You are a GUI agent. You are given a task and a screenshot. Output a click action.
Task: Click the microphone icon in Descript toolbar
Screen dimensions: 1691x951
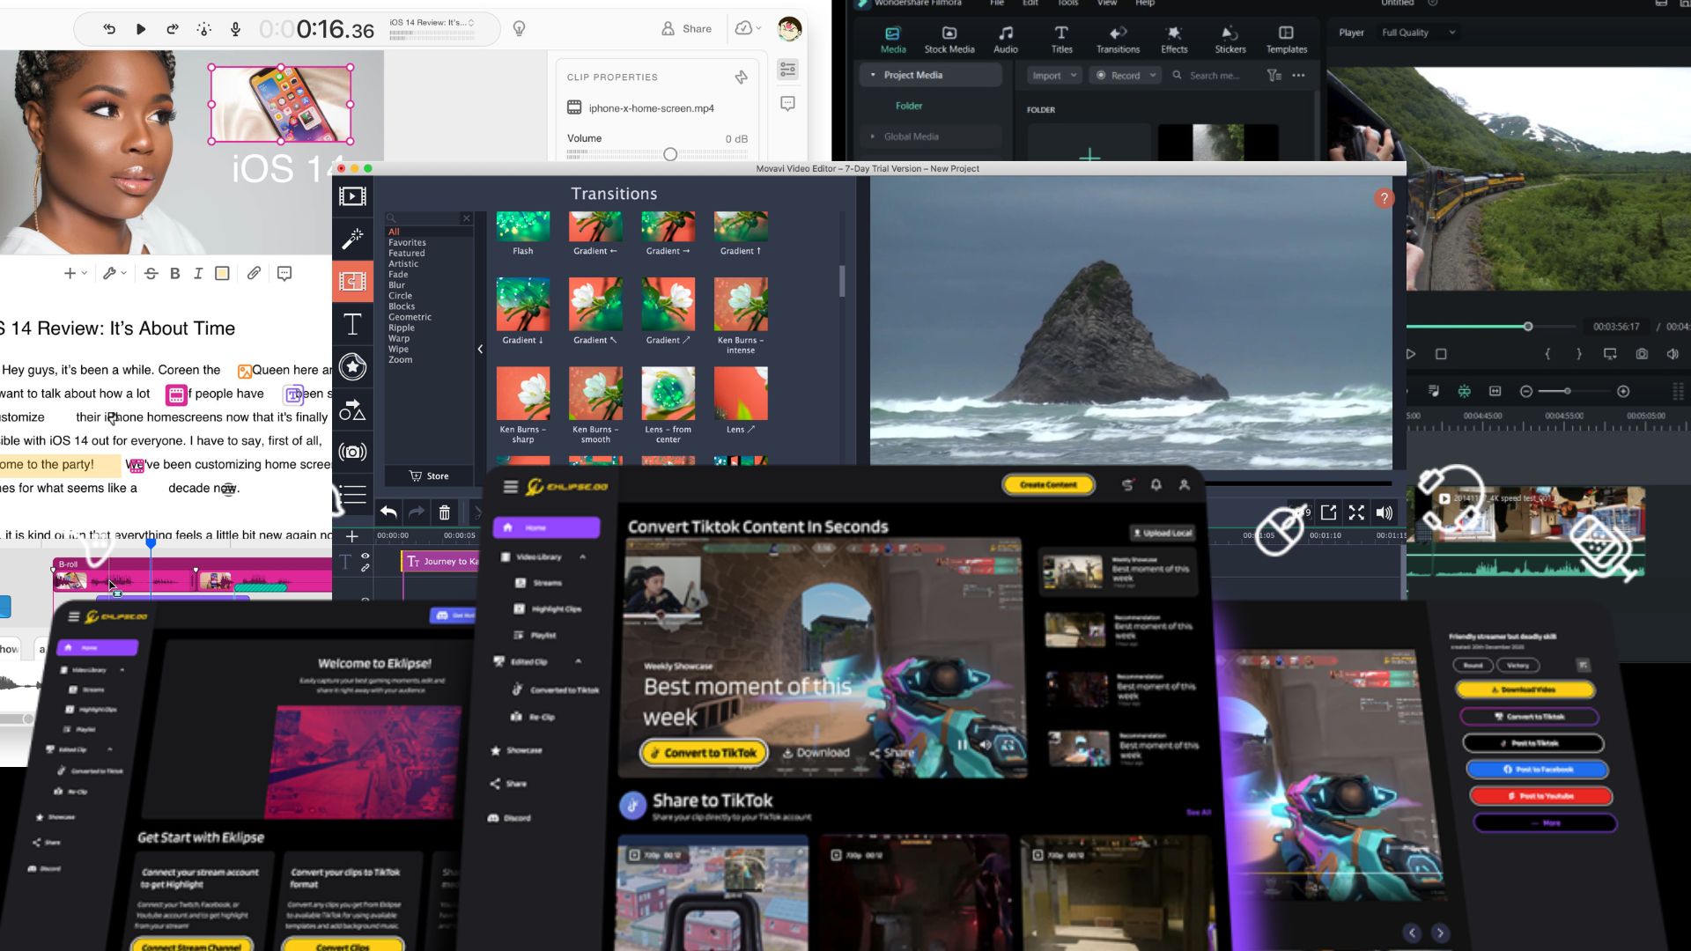[235, 28]
